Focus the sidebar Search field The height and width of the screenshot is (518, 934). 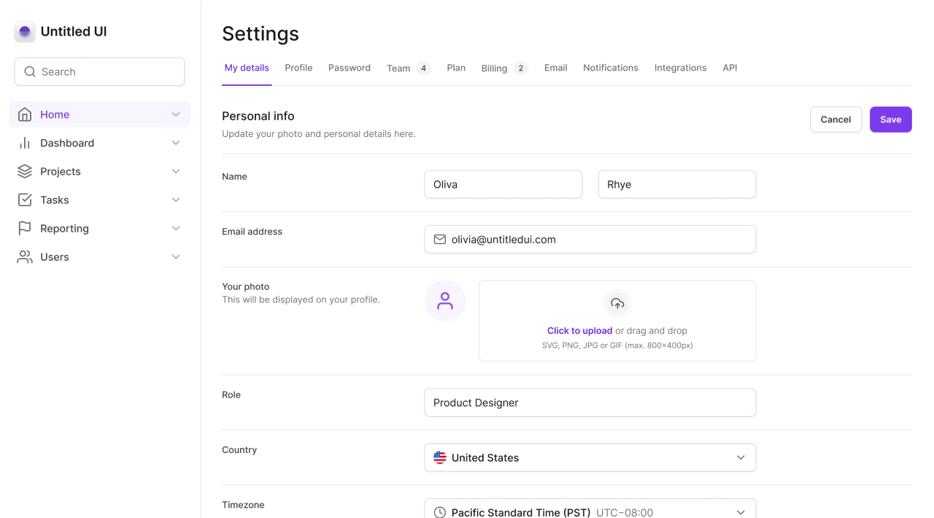(100, 72)
